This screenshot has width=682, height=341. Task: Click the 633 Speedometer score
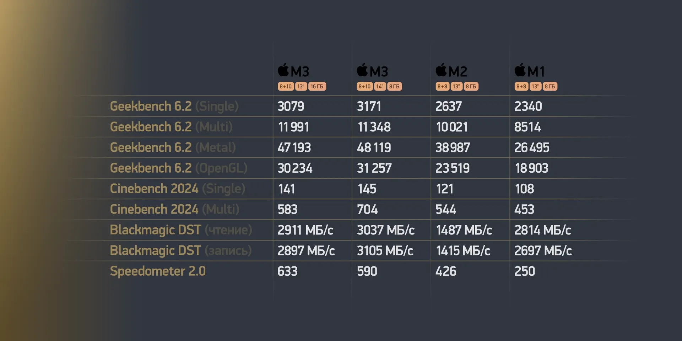pyautogui.click(x=287, y=271)
